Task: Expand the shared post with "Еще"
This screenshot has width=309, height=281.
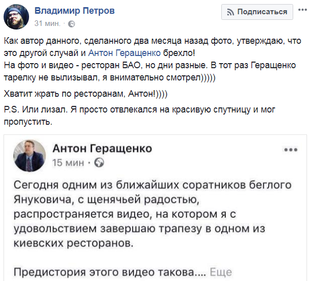Action: coord(221,272)
